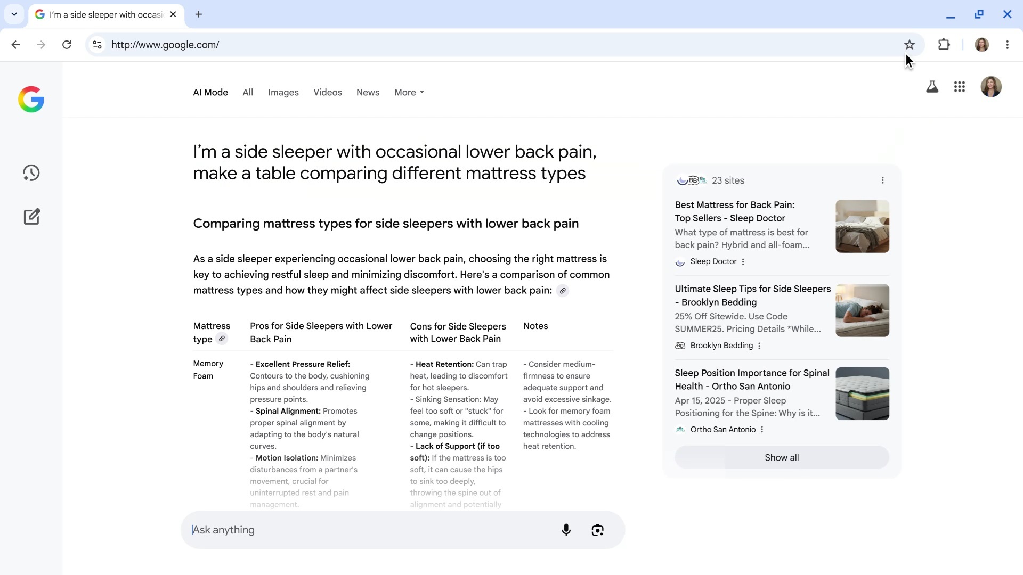This screenshot has width=1023, height=575.
Task: Open the Best Mattress for Back Pain link
Action: pyautogui.click(x=734, y=211)
